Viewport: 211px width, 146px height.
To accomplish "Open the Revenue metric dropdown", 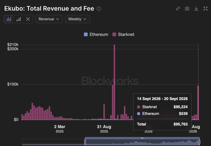I will pos(49,19).
